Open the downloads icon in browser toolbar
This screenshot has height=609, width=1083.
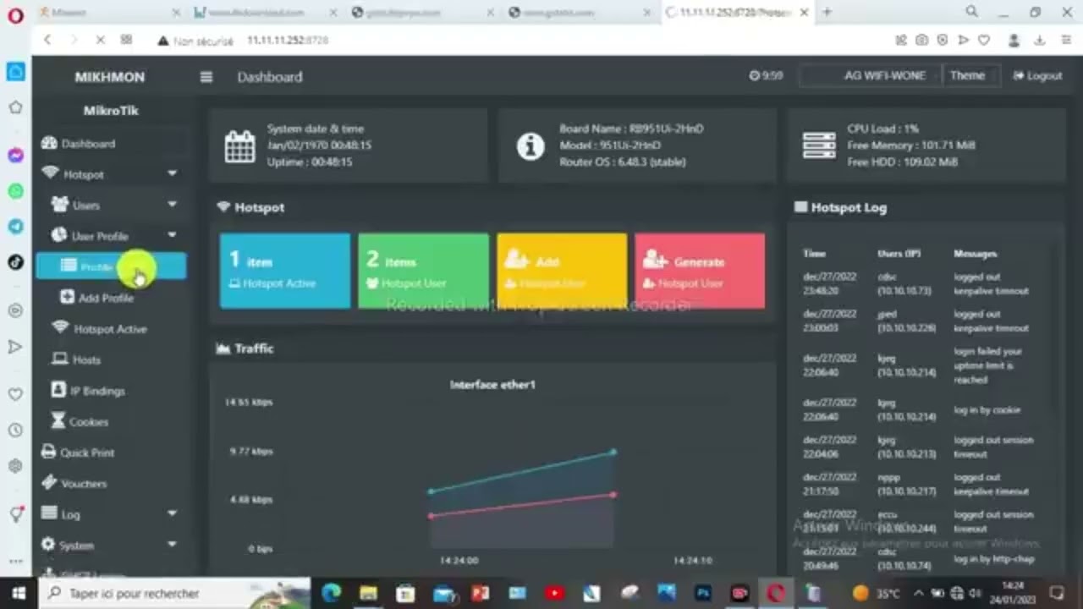pyautogui.click(x=1040, y=40)
